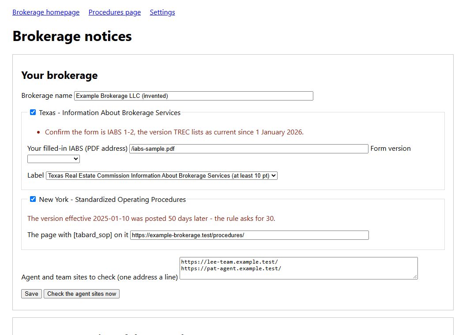
Task: Click Check the agent sites now button
Action: (x=82, y=294)
